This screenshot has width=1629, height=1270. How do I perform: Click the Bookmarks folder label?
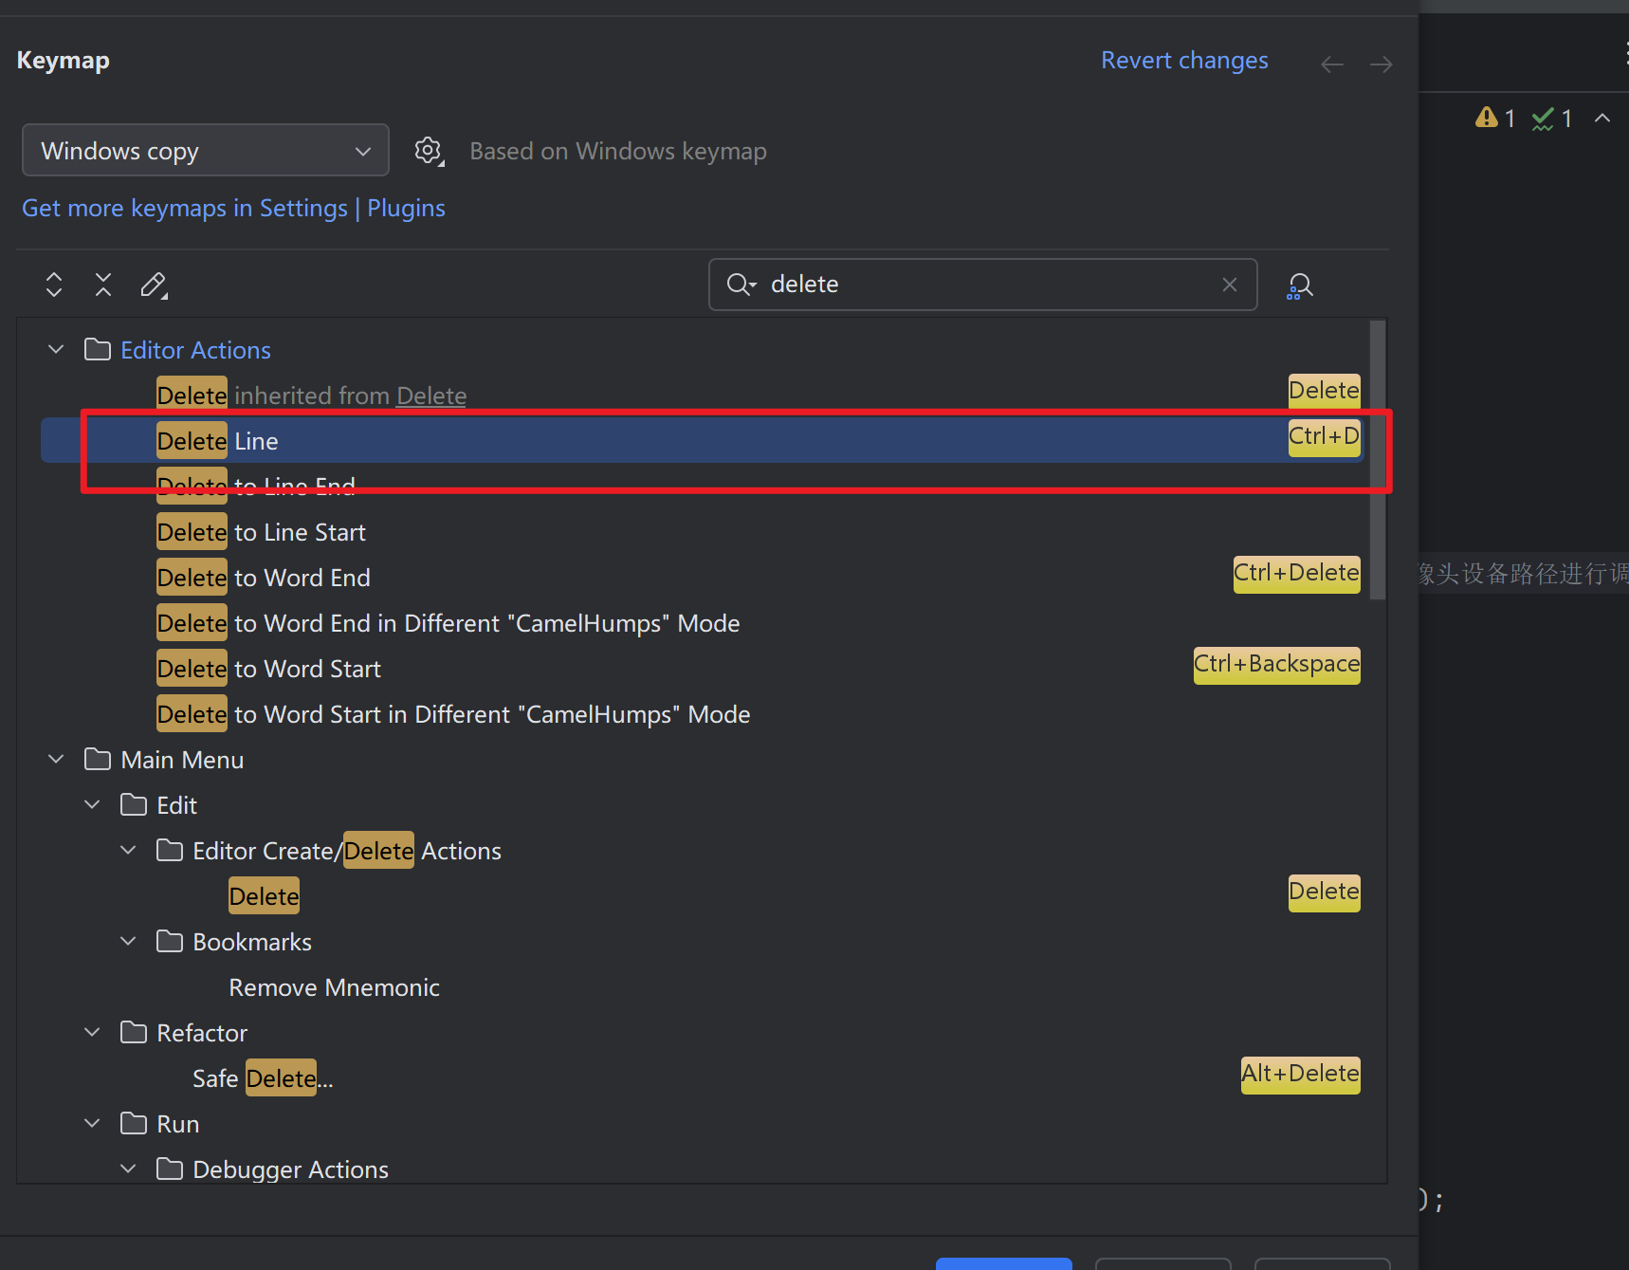tap(252, 942)
